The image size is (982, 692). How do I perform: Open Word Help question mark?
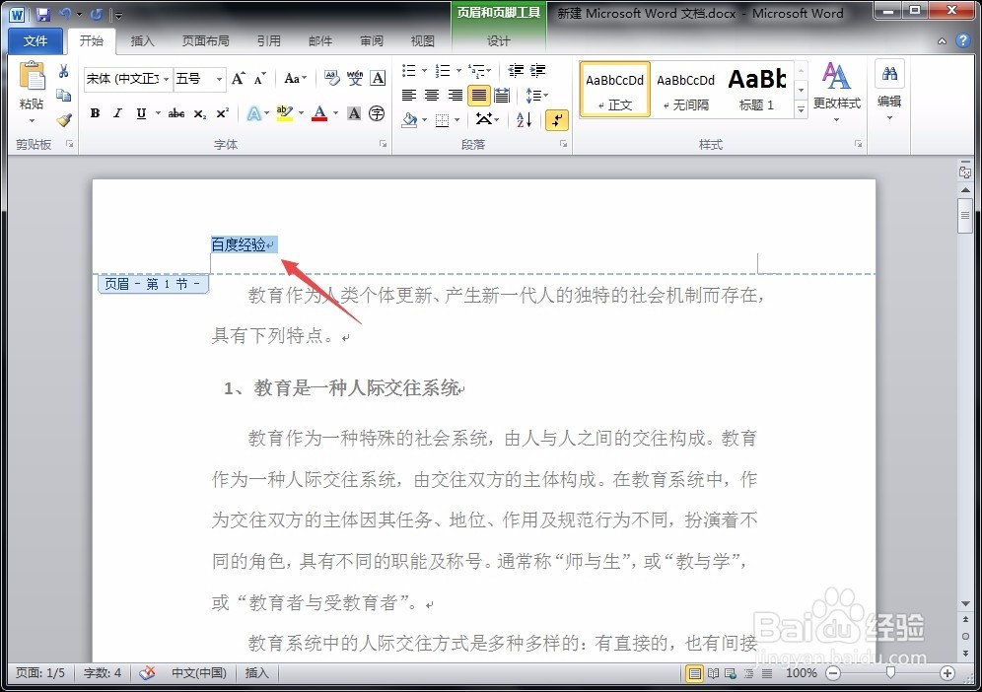[x=963, y=40]
